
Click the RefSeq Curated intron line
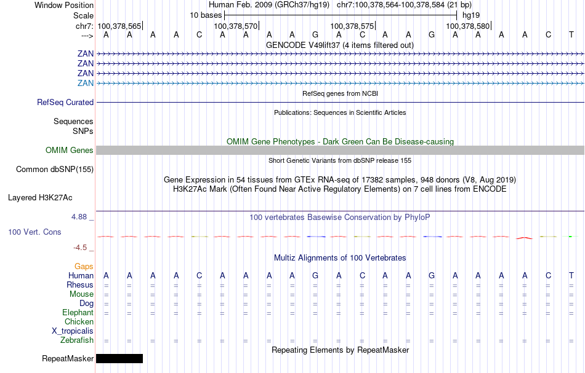(340, 103)
